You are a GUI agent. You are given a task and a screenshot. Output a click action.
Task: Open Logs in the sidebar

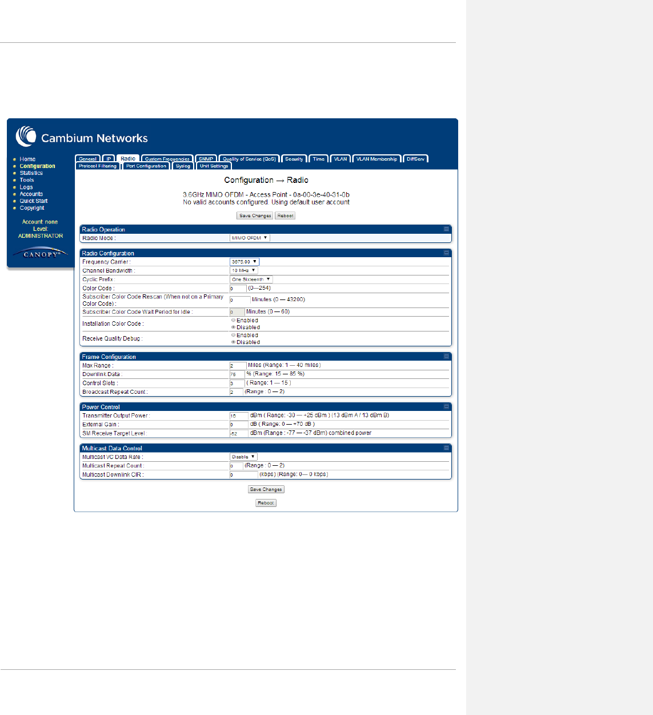(26, 187)
